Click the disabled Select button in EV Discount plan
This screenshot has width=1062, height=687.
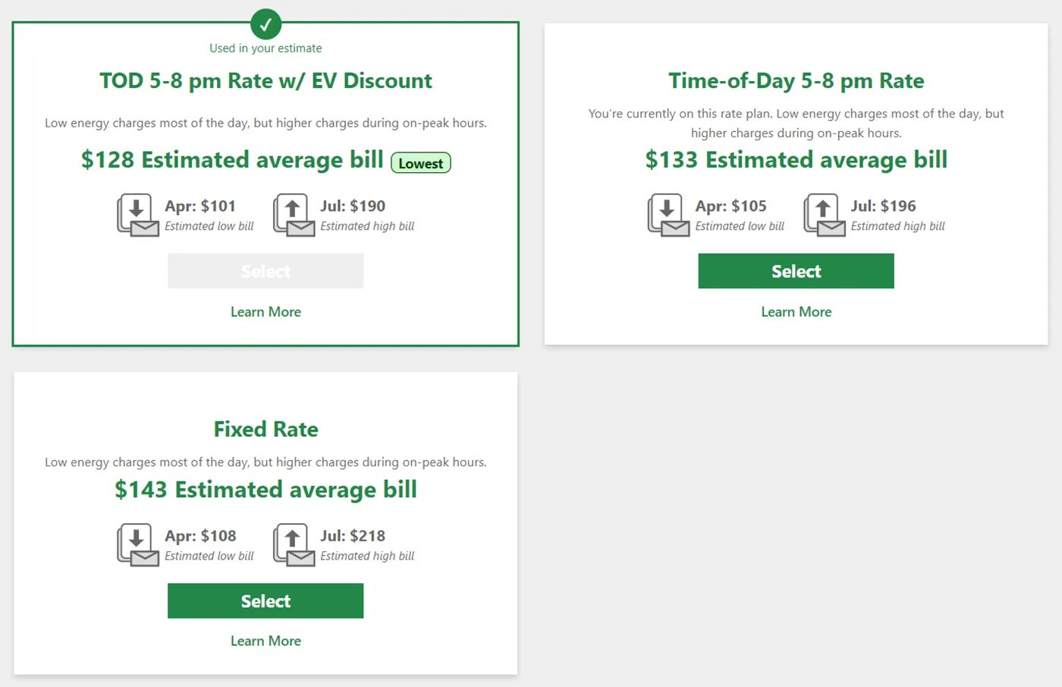[265, 271]
